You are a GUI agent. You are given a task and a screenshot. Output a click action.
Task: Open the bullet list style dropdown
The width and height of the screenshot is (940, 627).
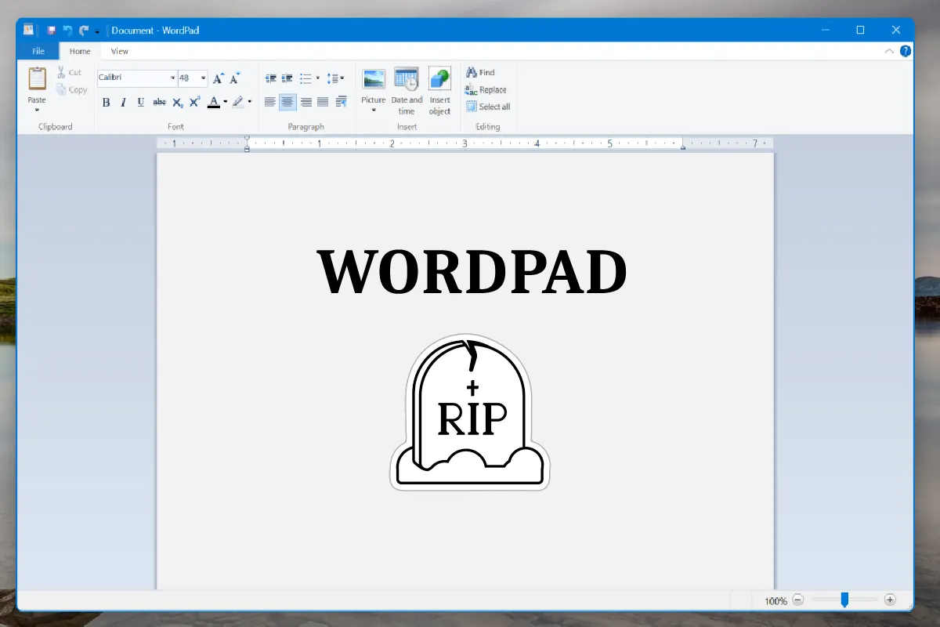[x=317, y=78]
